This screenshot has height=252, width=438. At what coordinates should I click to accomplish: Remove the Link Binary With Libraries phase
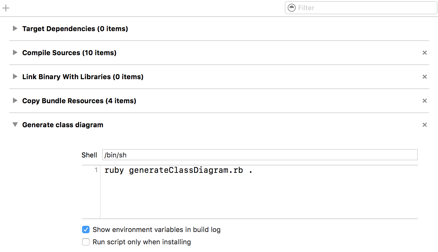424,77
